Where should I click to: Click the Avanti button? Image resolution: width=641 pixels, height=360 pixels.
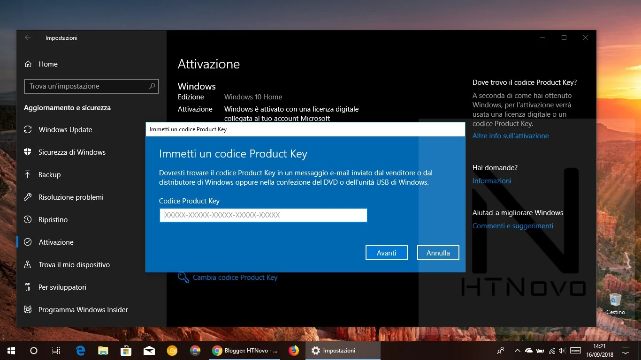tap(387, 253)
